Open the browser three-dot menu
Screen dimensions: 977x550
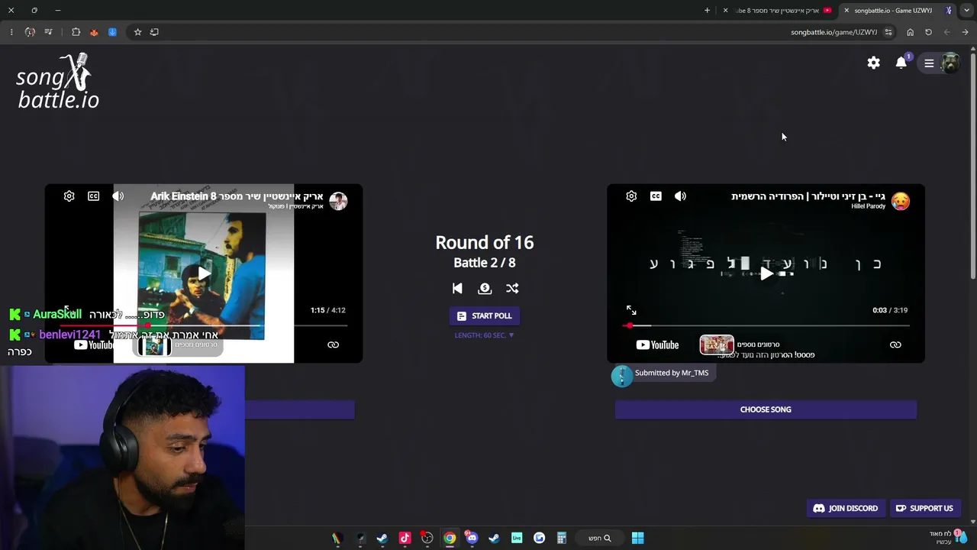point(11,32)
